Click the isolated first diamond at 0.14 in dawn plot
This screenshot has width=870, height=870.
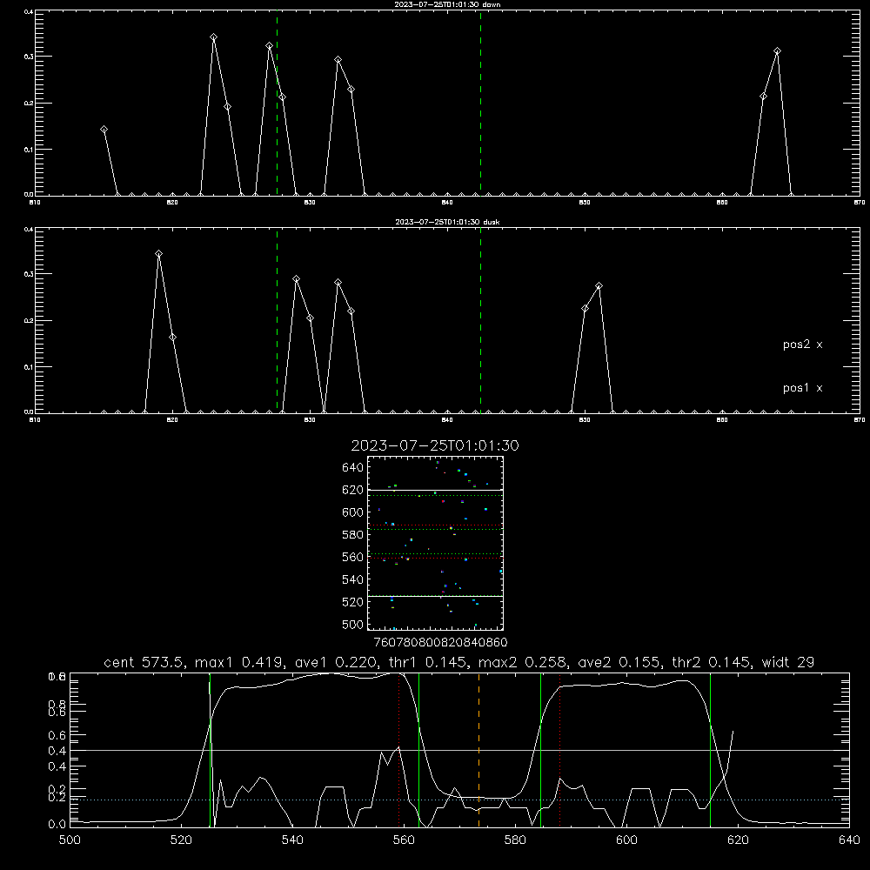click(104, 130)
